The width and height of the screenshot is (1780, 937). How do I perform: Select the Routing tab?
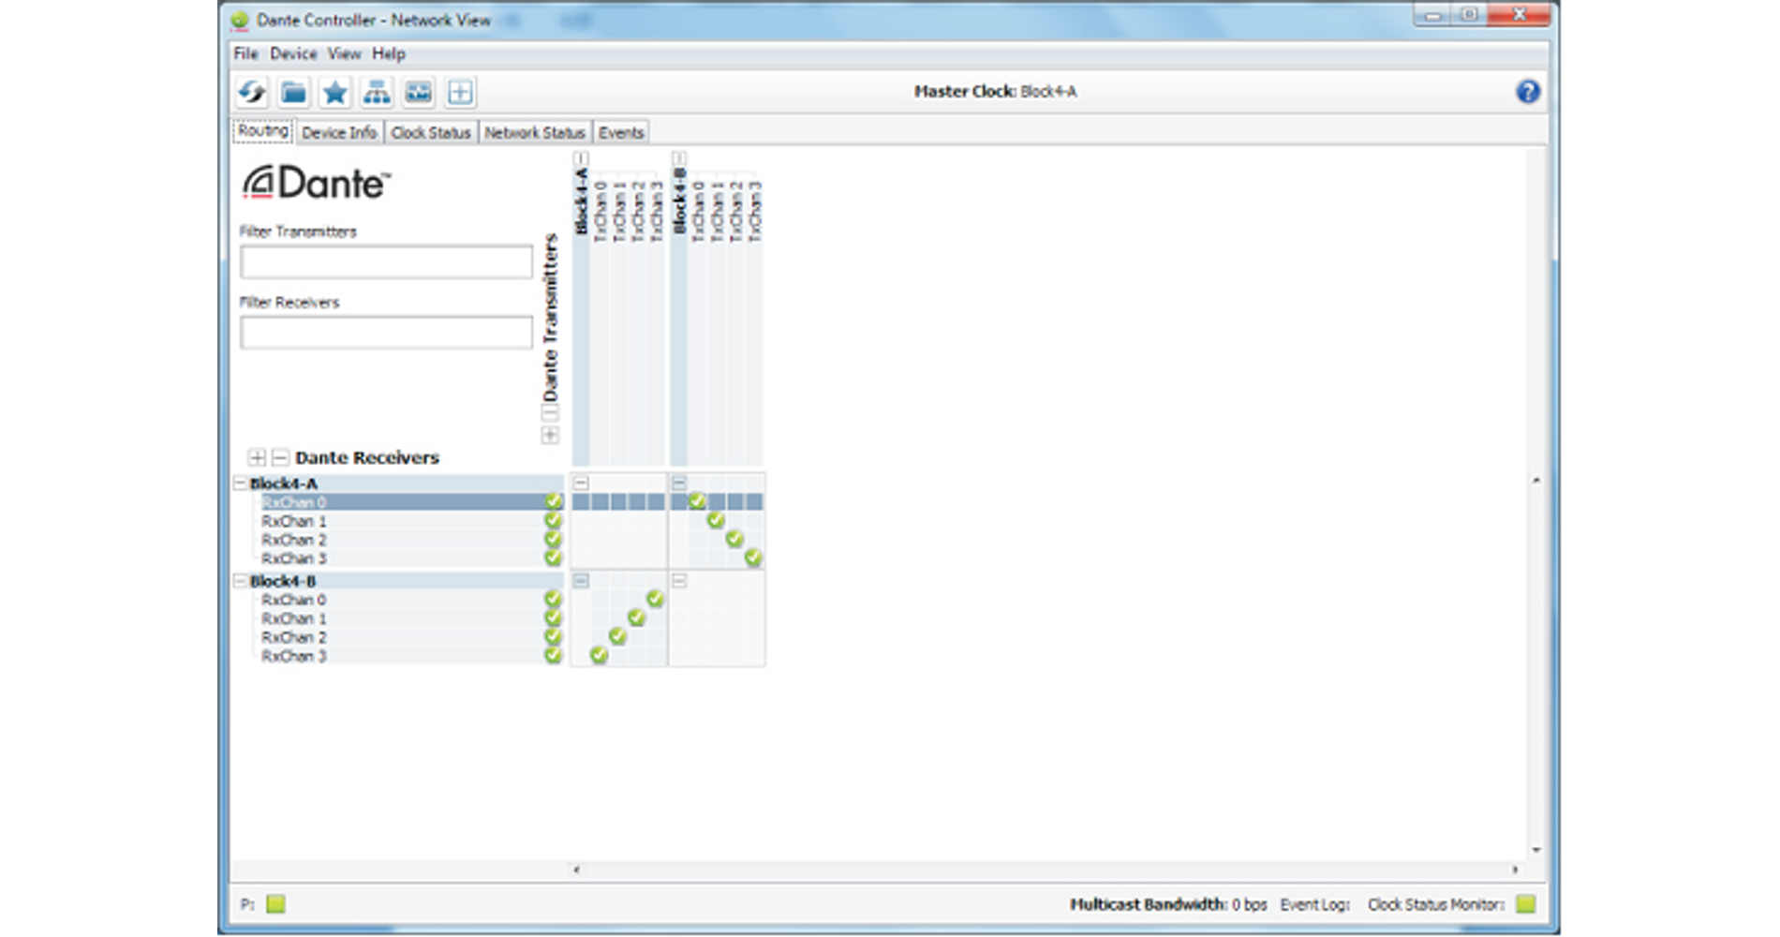[x=263, y=131]
